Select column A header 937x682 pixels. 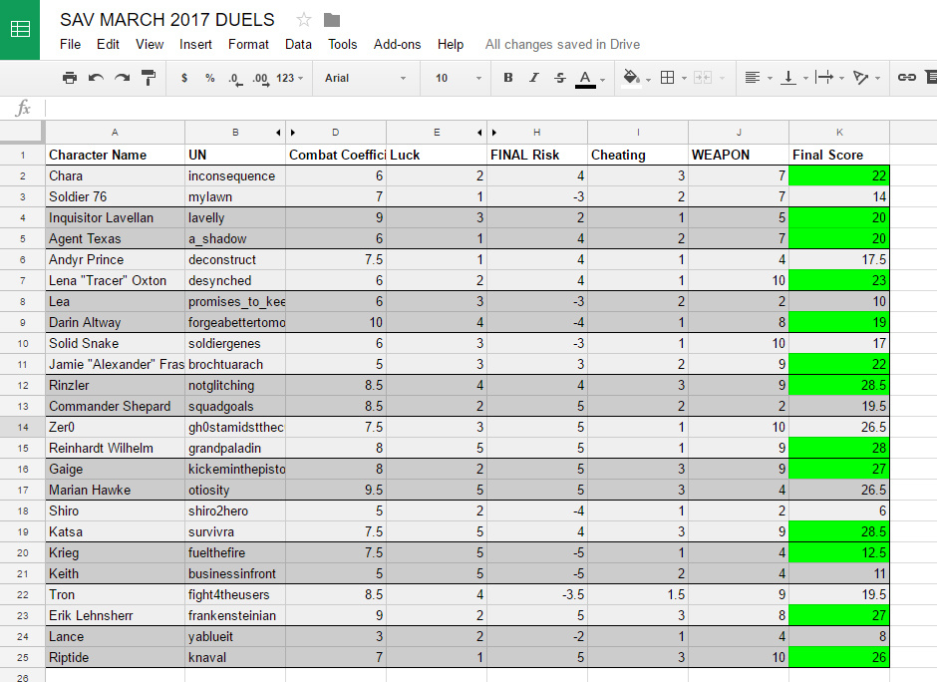(115, 132)
